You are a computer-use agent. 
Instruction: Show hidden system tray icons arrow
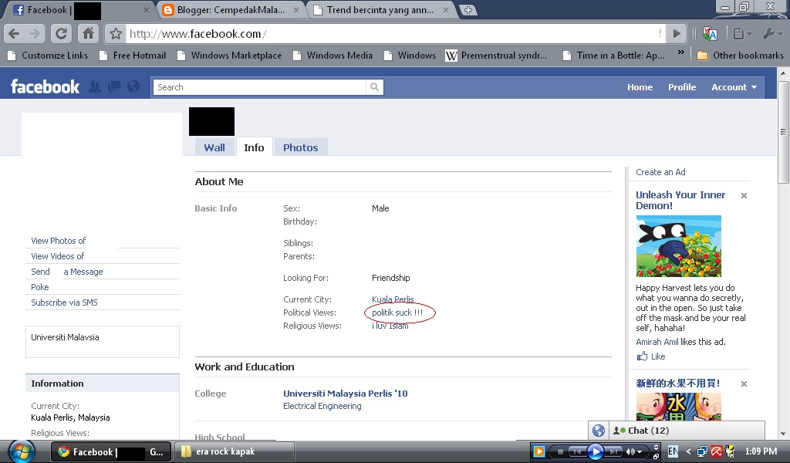[x=688, y=452]
